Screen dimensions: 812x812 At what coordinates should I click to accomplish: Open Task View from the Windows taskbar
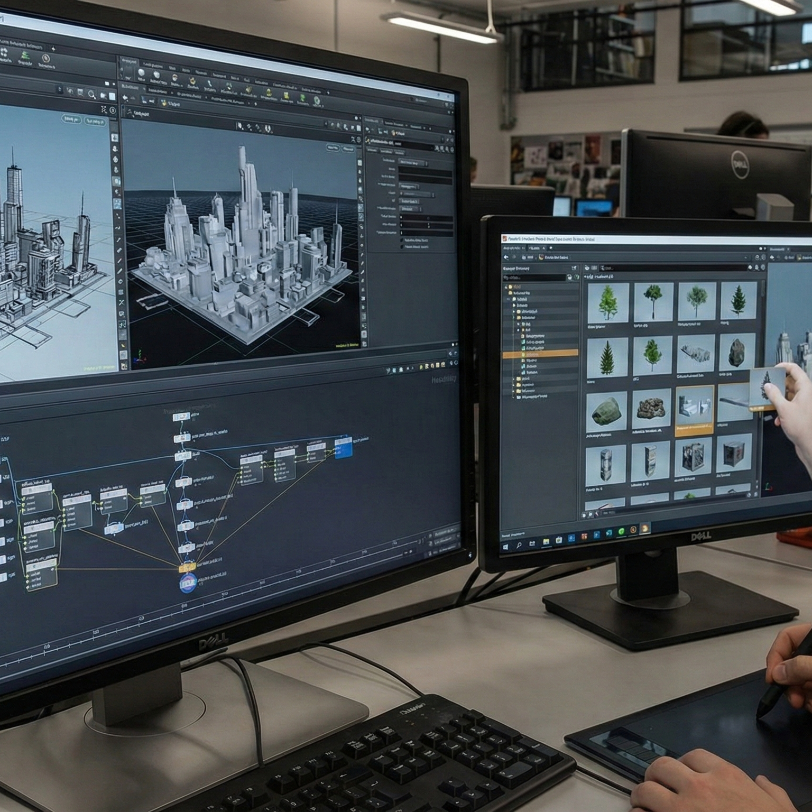(532, 544)
